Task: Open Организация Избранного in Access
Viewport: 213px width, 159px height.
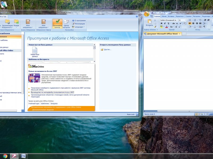Action: [x=7, y=24]
